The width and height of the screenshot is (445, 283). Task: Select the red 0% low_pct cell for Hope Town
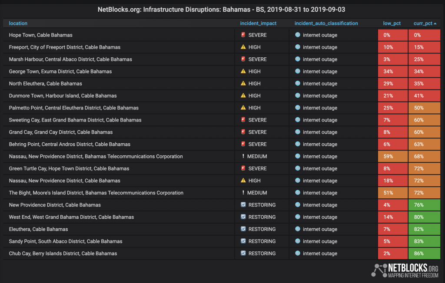tap(393, 35)
